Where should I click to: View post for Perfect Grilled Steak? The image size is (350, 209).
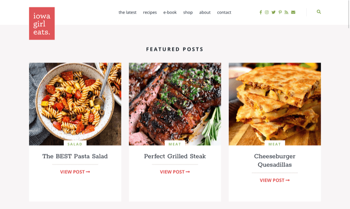(175, 172)
